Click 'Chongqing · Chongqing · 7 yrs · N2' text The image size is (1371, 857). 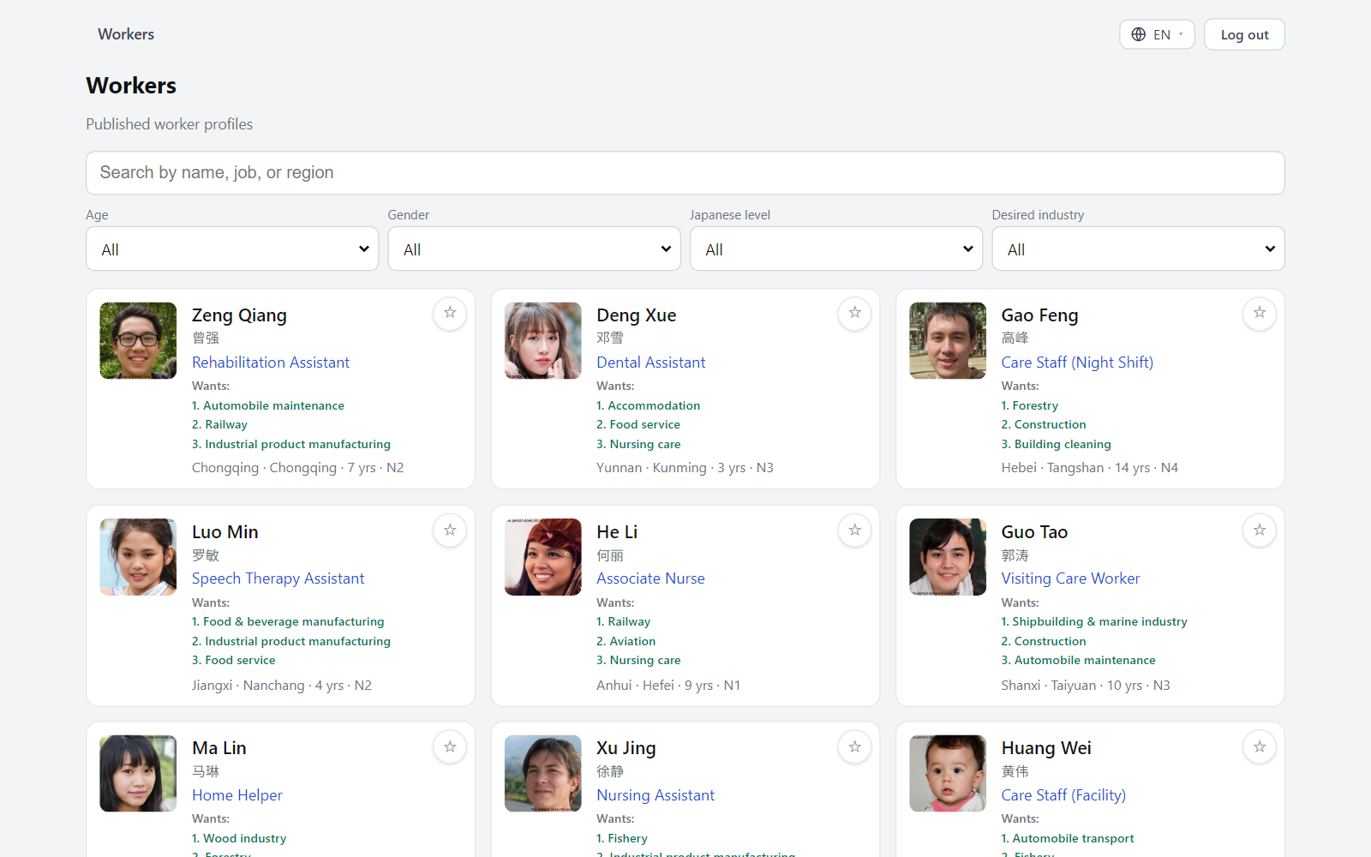pyautogui.click(x=298, y=468)
